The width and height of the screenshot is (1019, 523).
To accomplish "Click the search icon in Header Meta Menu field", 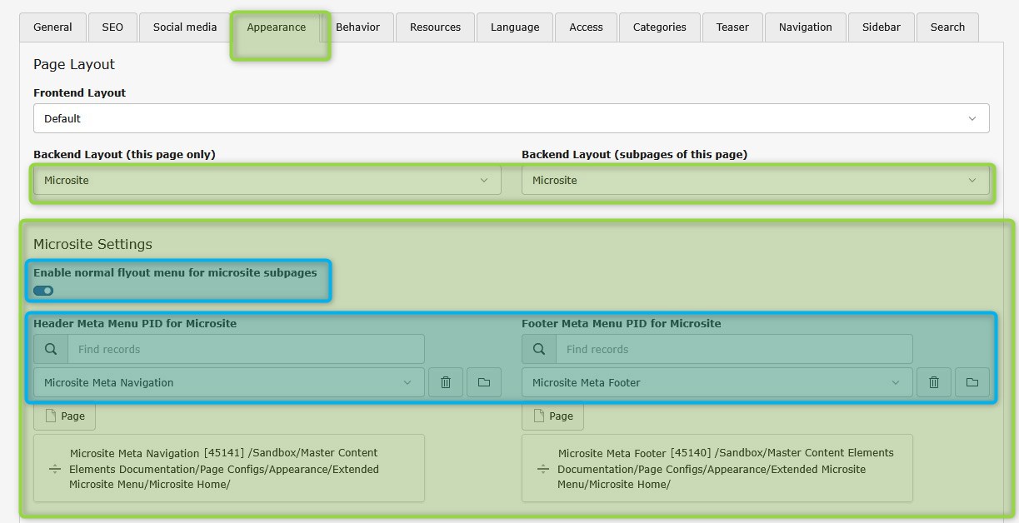I will point(51,349).
